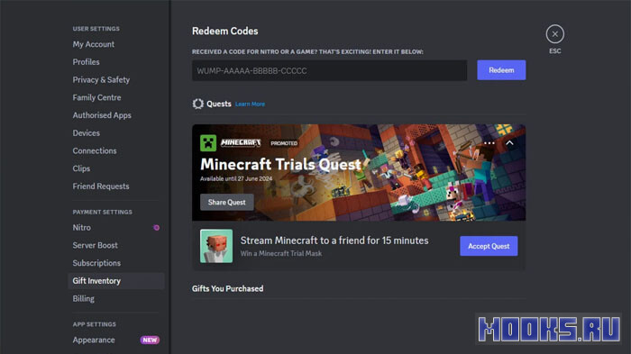Screen dimensions: 631x354
Task: Click the Minecraft Trial Mask reward thumbnail
Action: pyautogui.click(x=216, y=246)
